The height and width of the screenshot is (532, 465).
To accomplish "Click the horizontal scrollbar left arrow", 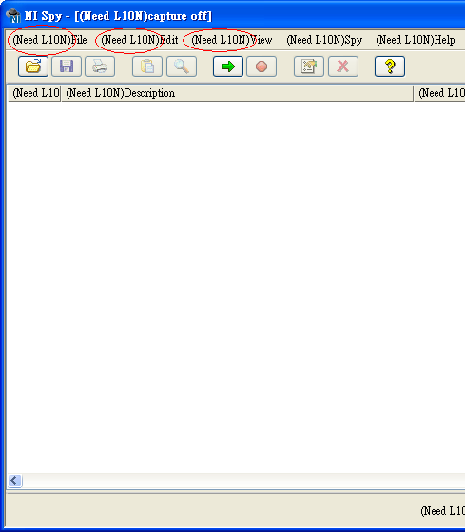I will 14,481.
